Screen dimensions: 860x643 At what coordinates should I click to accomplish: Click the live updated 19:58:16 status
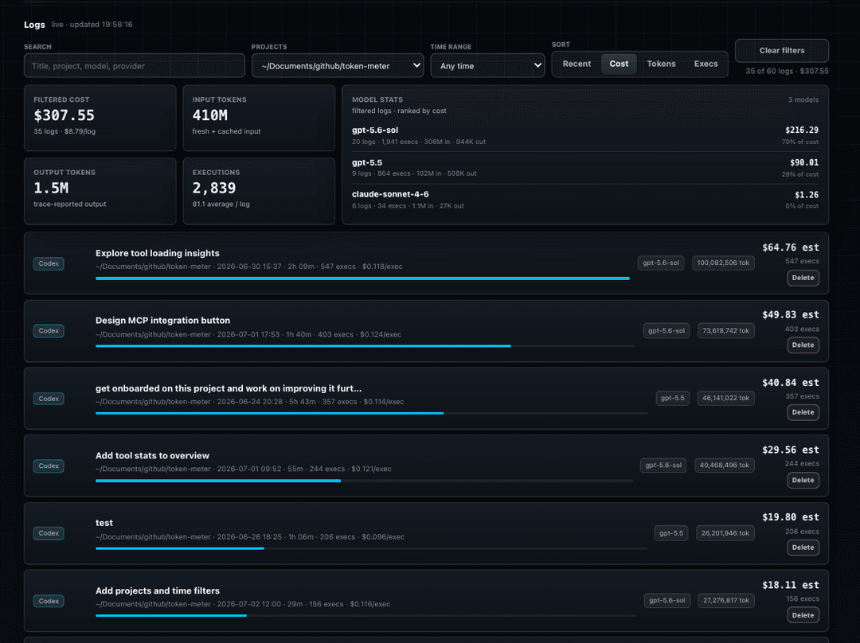click(92, 25)
